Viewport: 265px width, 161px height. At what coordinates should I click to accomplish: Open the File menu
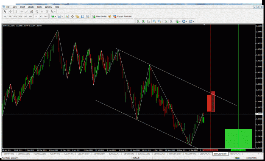point(8,7)
